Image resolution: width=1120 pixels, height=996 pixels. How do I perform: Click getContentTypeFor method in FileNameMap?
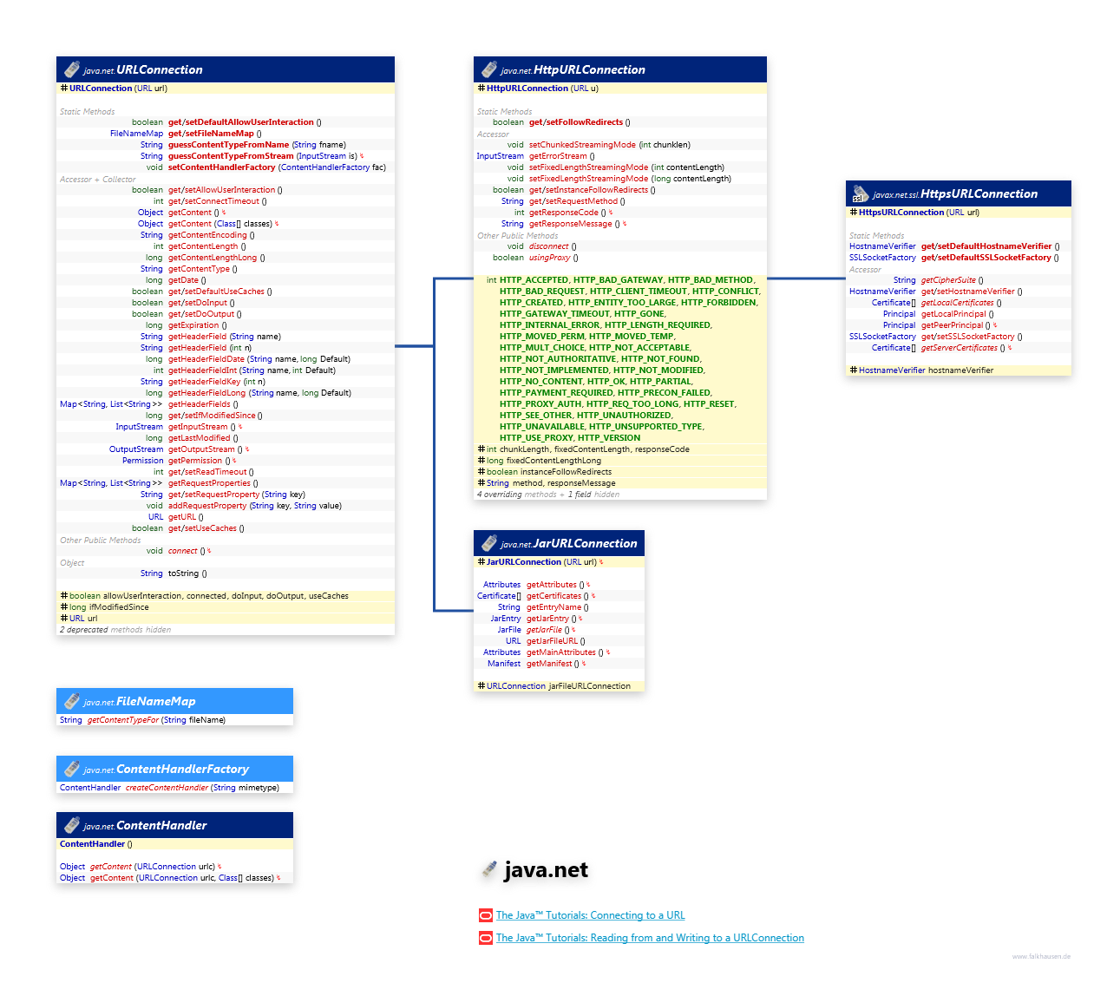[x=123, y=720]
